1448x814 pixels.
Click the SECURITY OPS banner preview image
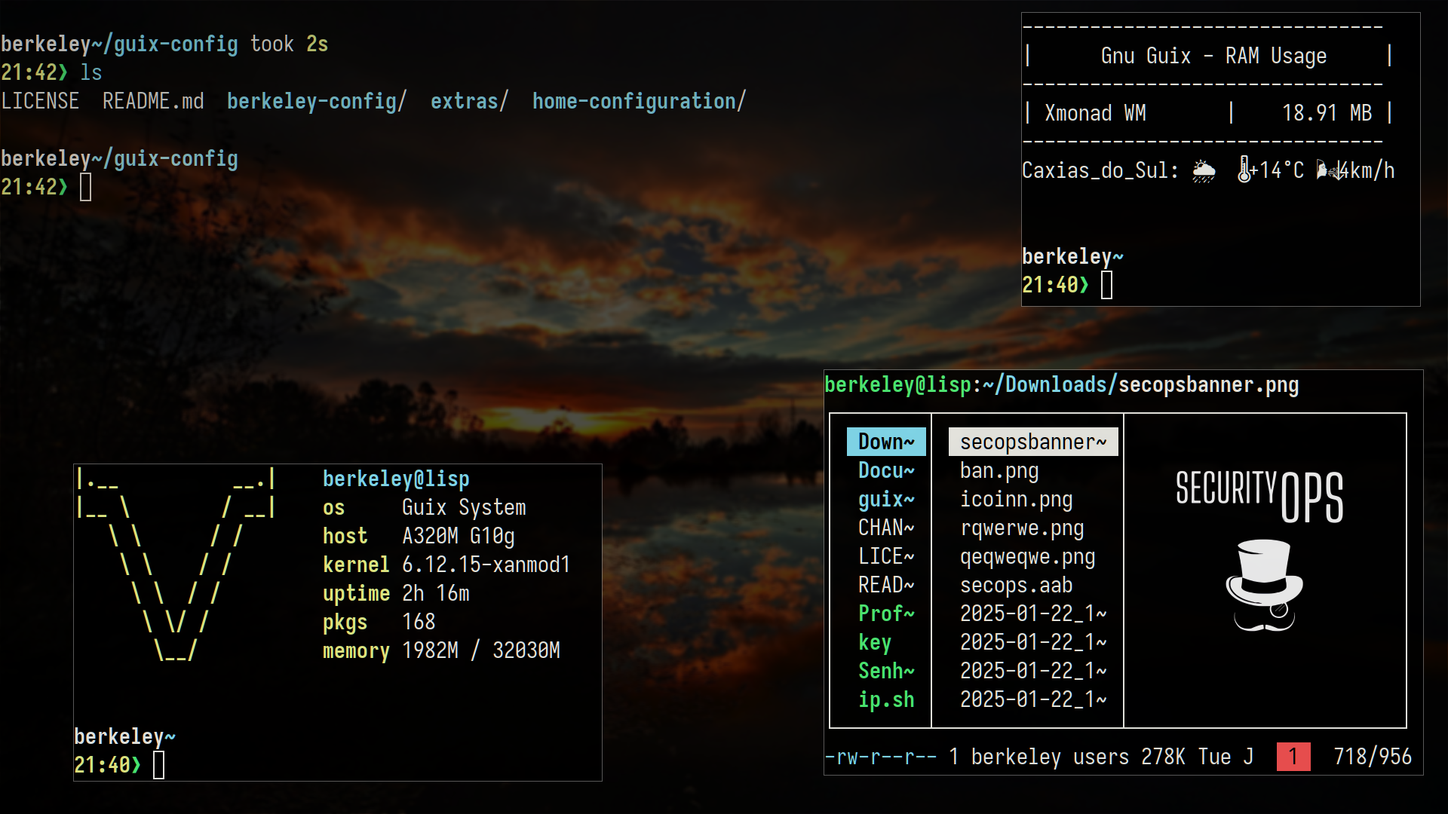pyautogui.click(x=1261, y=550)
